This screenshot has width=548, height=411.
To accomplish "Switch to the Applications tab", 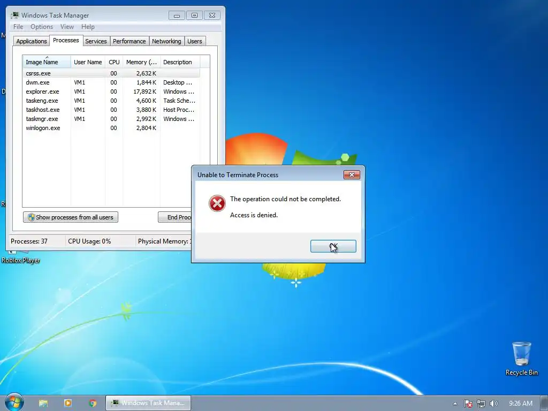I will click(x=32, y=41).
